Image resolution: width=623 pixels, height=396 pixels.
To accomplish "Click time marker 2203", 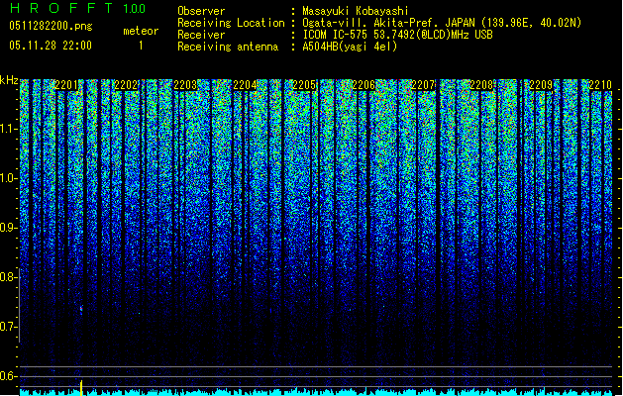I will point(185,85).
